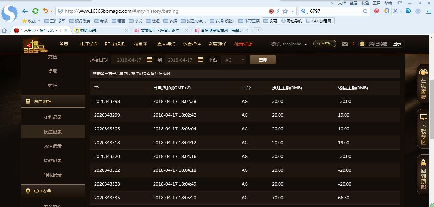Screen dimensions: 434x207
Task: Open 充值记录 in the sidebar
Action: click(53, 146)
